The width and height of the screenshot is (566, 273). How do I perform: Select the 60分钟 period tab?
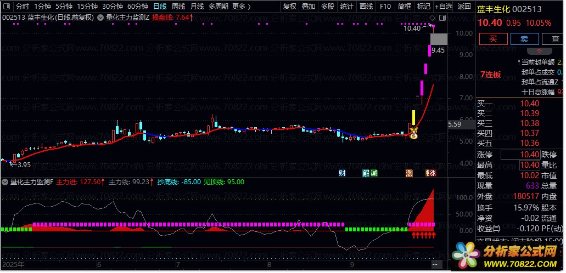(137, 7)
